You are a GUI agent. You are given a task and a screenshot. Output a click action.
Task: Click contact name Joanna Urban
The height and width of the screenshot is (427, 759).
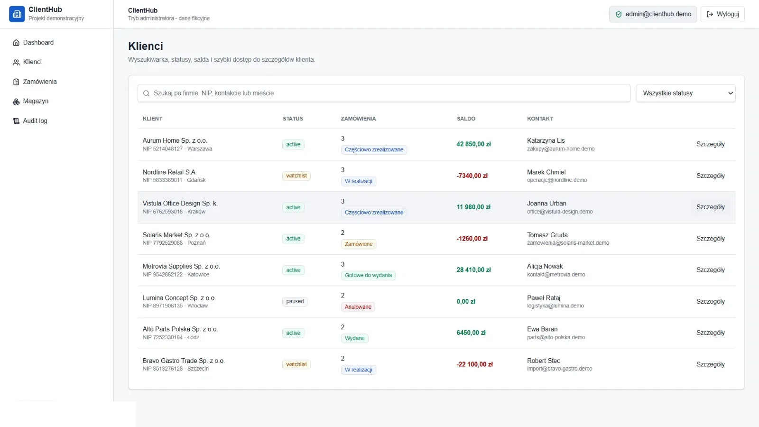[546, 204]
